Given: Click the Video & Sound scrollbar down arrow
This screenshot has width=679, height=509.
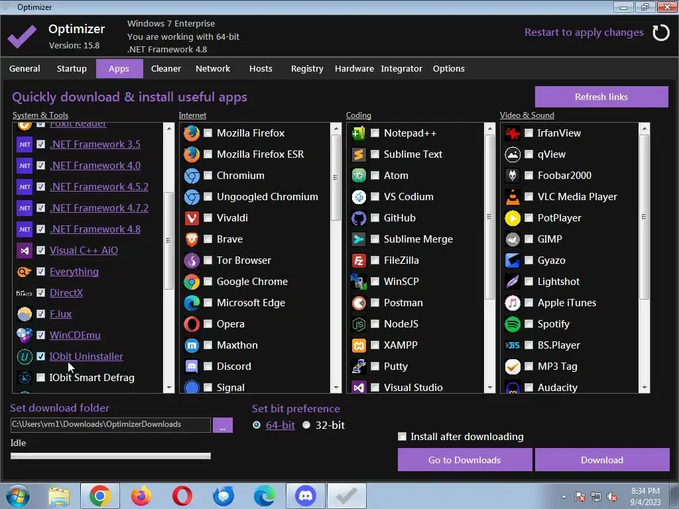Looking at the screenshot, I should click(644, 388).
